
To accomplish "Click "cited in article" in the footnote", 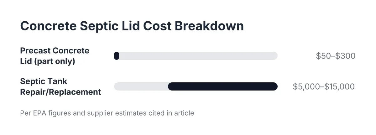I will coord(172,113).
